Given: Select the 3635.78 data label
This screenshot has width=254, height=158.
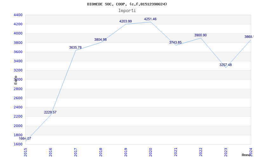Looking at the screenshot, I should click(x=75, y=48).
